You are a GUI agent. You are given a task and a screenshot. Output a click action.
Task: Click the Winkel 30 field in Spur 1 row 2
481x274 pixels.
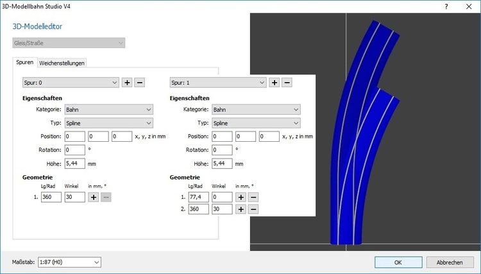(222, 209)
